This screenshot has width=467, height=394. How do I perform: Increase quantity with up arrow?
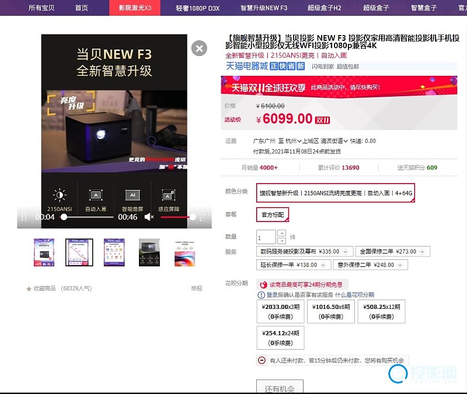tap(282, 233)
